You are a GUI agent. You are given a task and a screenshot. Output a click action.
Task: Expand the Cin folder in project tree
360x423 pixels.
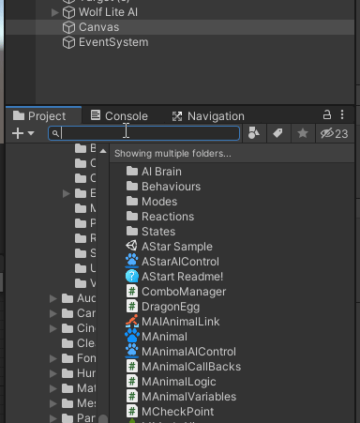tap(53, 328)
